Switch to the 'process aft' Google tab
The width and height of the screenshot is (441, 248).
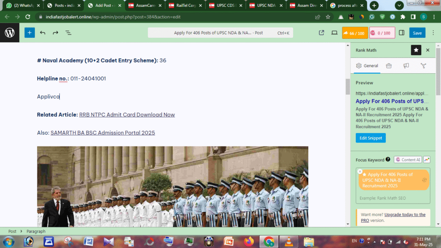pos(347,5)
